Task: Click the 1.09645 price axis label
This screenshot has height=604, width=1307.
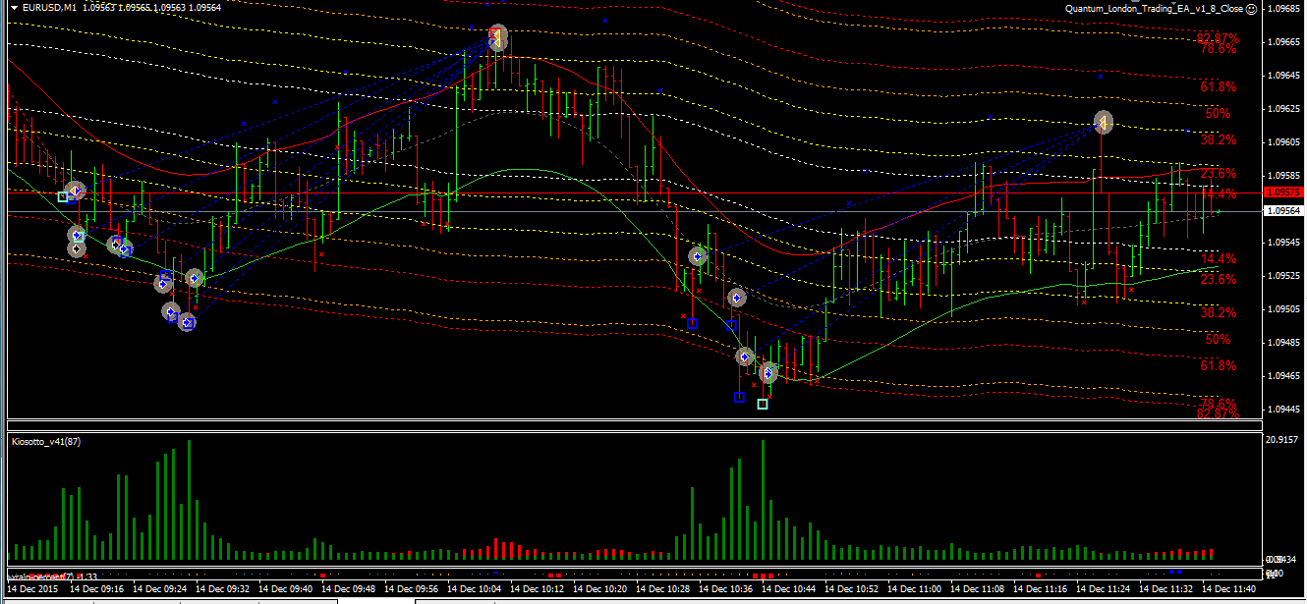Action: click(x=1284, y=76)
